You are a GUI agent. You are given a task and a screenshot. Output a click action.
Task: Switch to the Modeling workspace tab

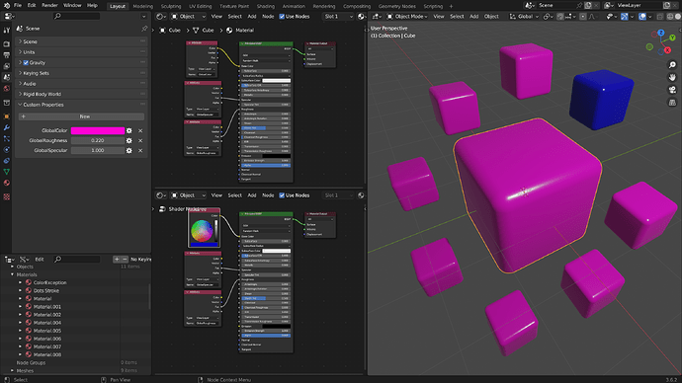click(x=142, y=6)
